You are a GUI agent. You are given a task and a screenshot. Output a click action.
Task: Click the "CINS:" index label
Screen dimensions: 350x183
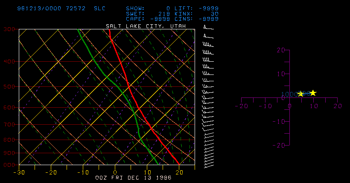[184, 19]
